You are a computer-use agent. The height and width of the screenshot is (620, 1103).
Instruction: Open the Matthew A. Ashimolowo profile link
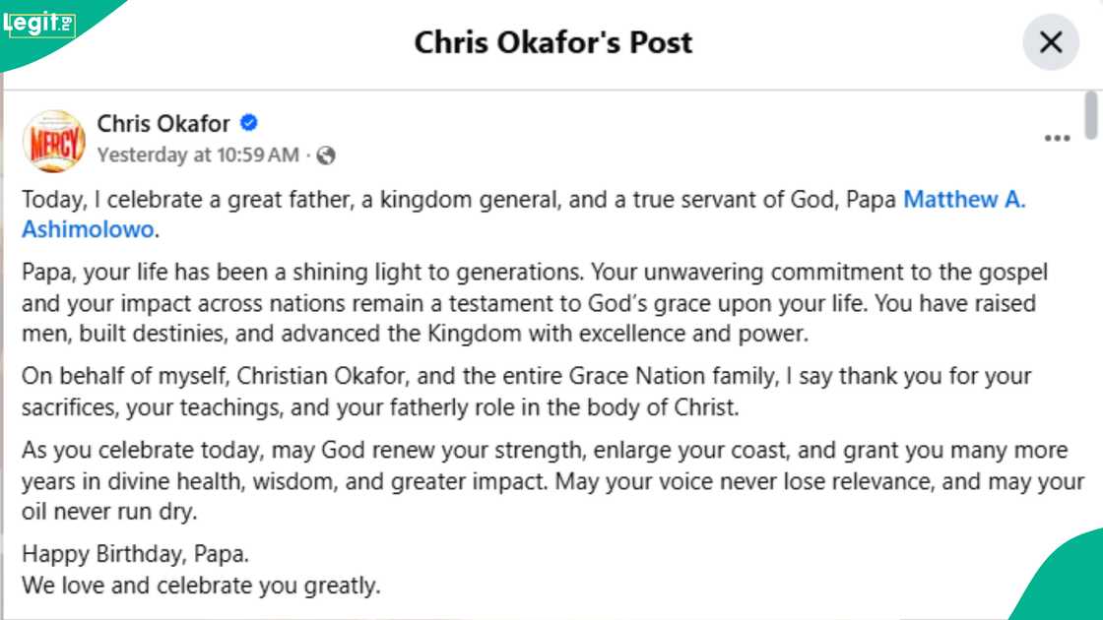point(965,199)
